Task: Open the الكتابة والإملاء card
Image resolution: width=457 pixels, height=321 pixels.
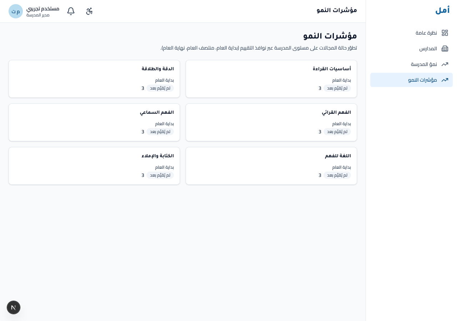Action: 94,166
